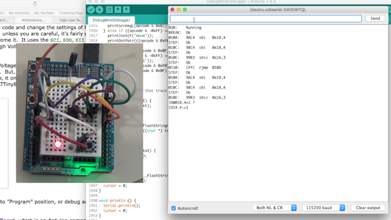Toggle the Autoscroll checkbox

pos(174,208)
